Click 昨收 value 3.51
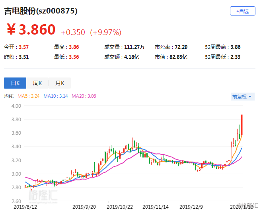The image size is (261, 211). tap(23, 57)
